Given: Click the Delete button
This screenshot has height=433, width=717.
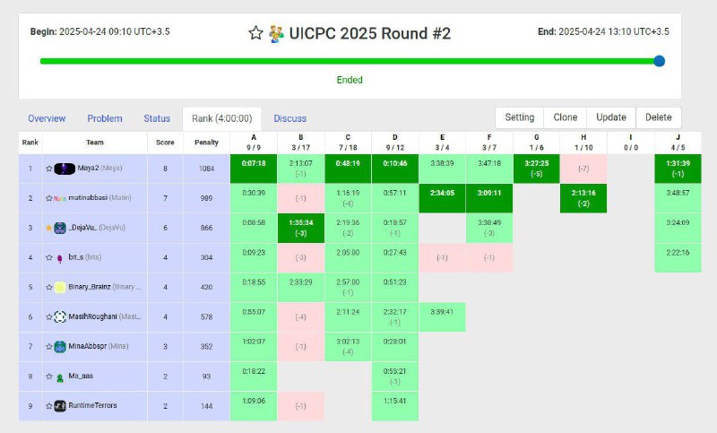Looking at the screenshot, I should click(x=659, y=117).
